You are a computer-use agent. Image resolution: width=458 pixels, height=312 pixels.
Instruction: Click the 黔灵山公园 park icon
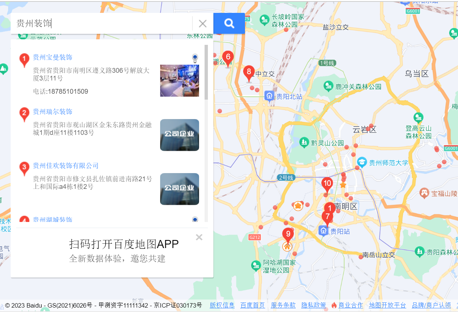coord(304,143)
